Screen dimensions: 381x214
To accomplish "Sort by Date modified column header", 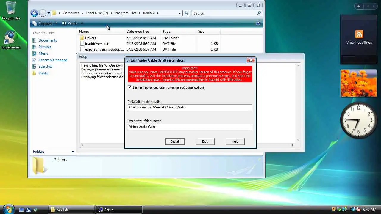I will tap(143, 32).
